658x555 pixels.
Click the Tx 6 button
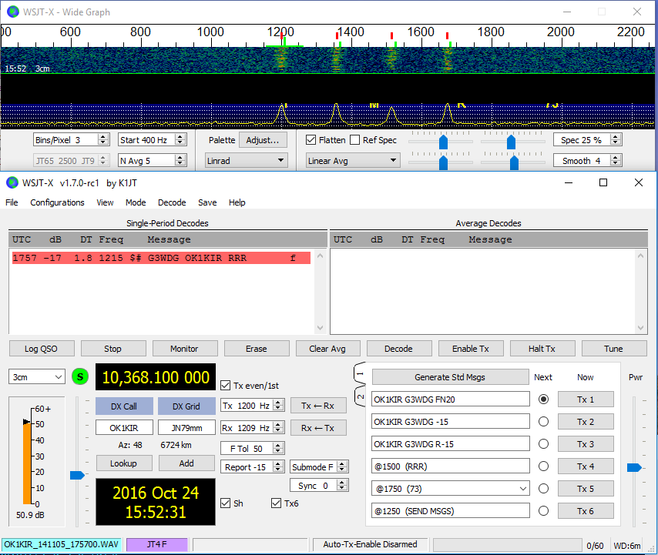click(x=586, y=510)
